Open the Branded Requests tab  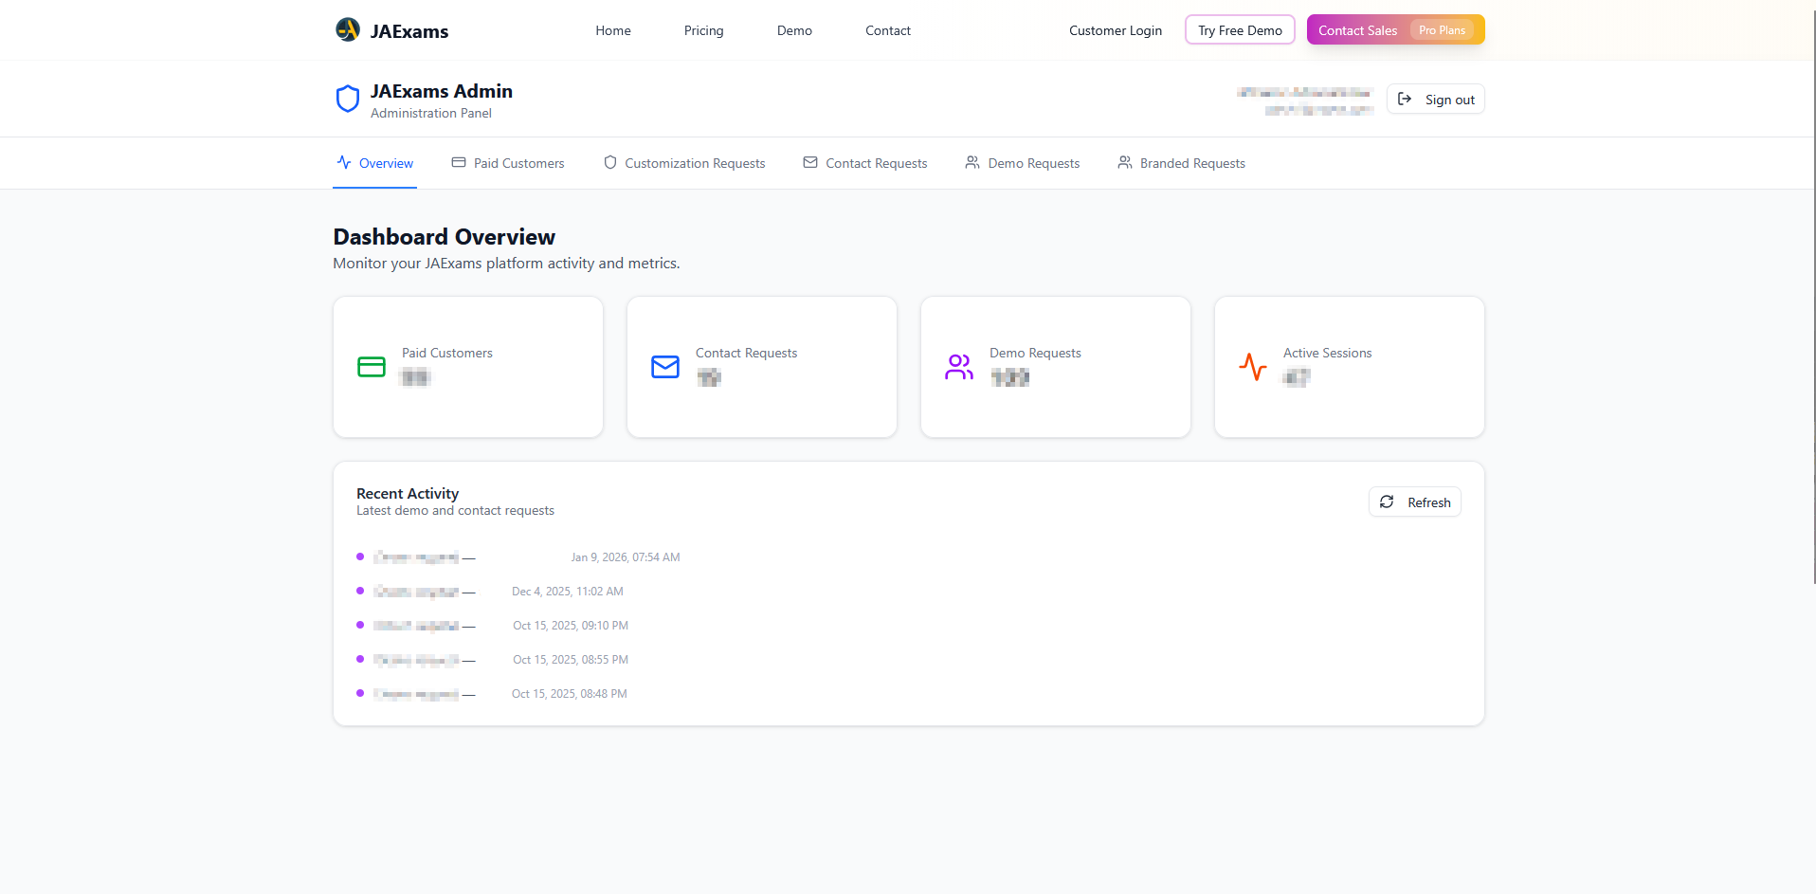coord(1181,163)
